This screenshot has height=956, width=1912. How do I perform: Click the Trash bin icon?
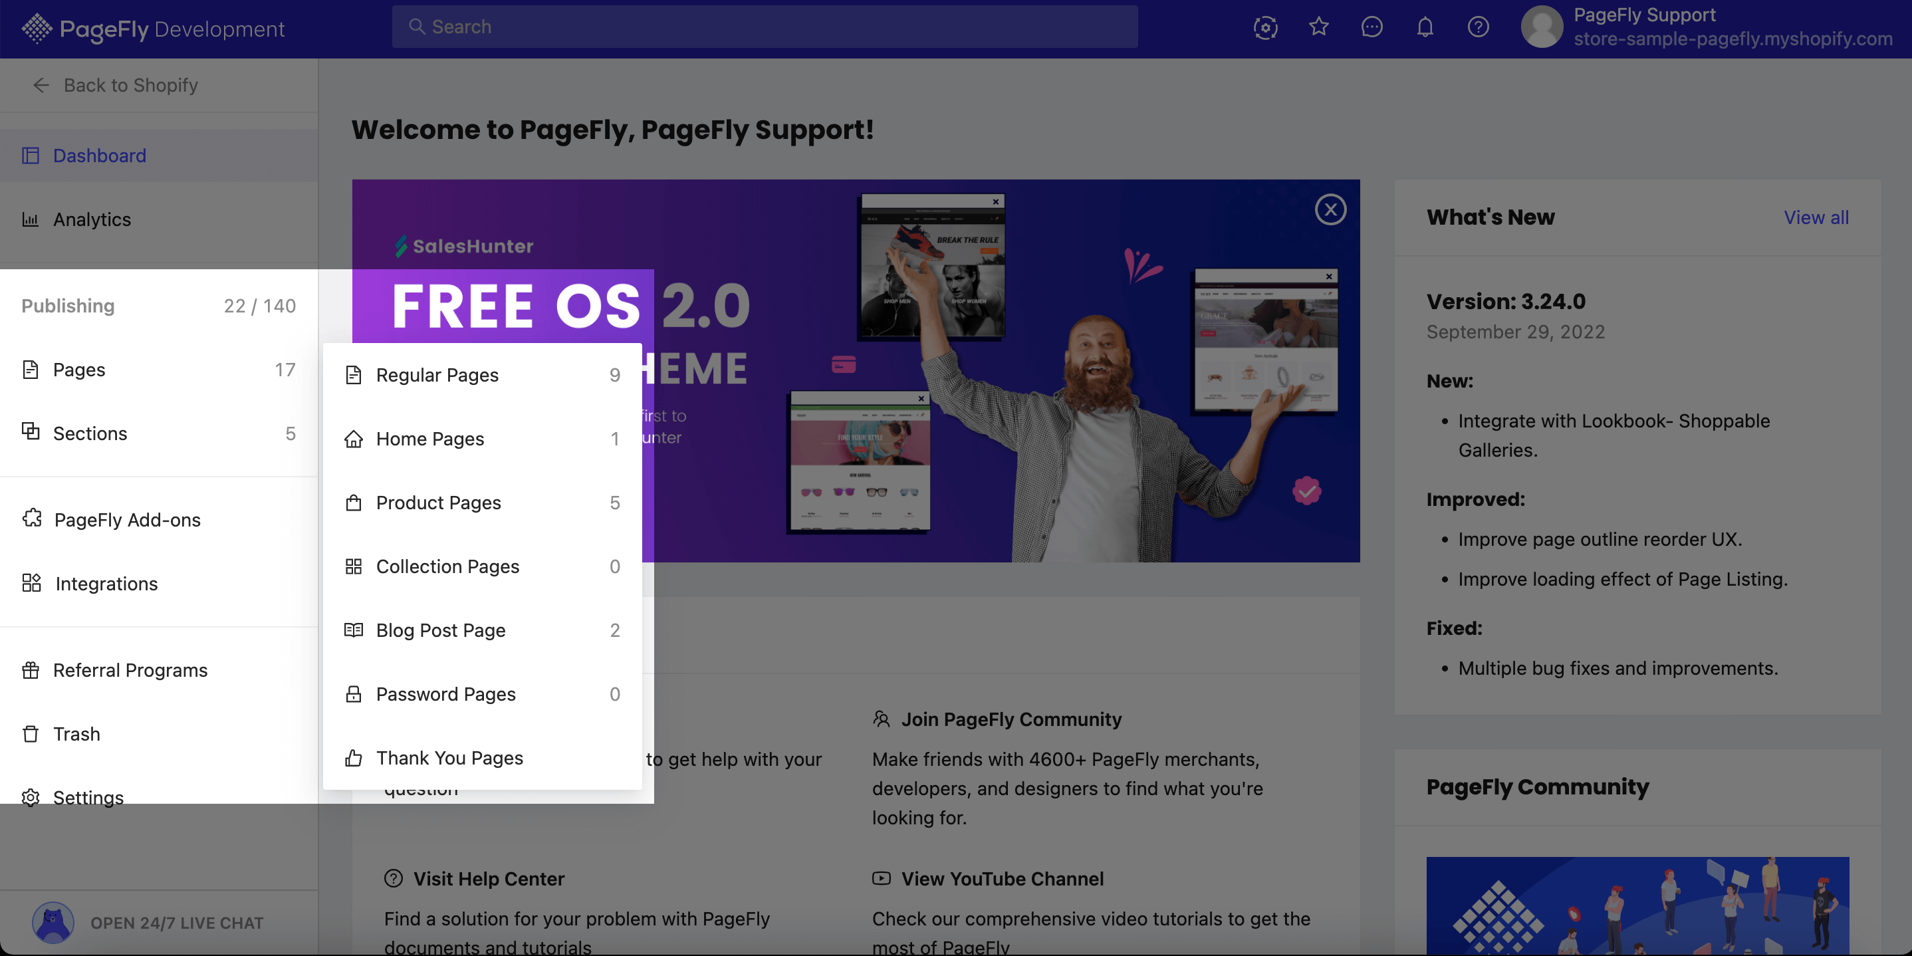coord(31,734)
